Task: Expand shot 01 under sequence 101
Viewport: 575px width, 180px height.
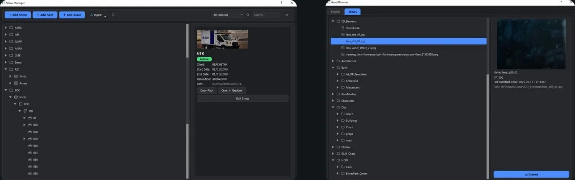Action: (x=25, y=118)
